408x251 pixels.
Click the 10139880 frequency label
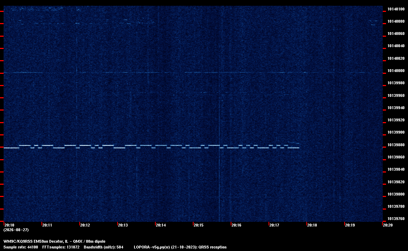pyautogui.click(x=396, y=145)
